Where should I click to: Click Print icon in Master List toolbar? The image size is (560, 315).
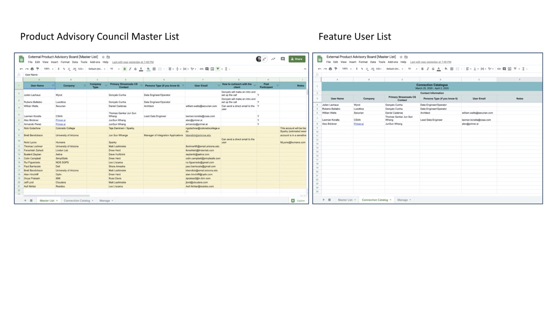click(x=32, y=69)
